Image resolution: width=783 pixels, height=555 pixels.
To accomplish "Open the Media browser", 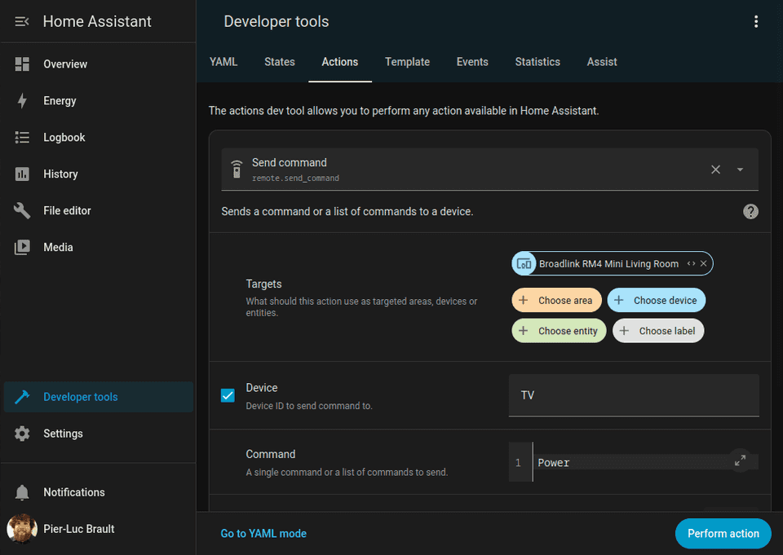I will (x=57, y=247).
